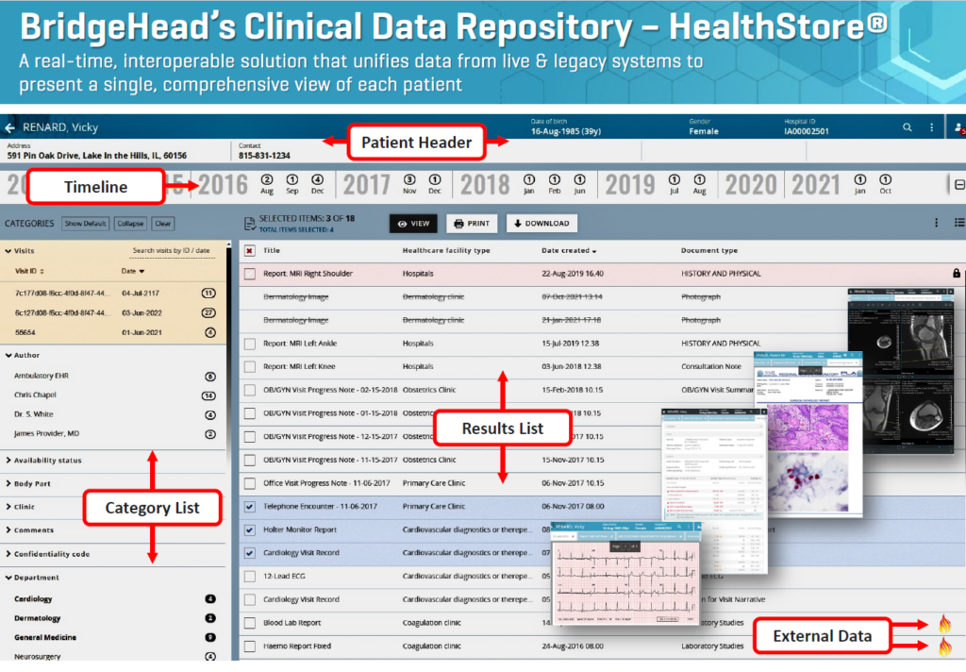Image resolution: width=966 pixels, height=672 pixels.
Task: Click the Clear categories button
Action: [162, 224]
